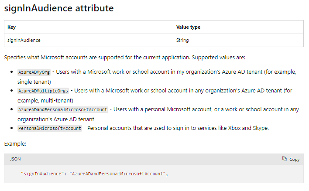Click the AzureADMultipleOrgs code value

tap(43, 91)
